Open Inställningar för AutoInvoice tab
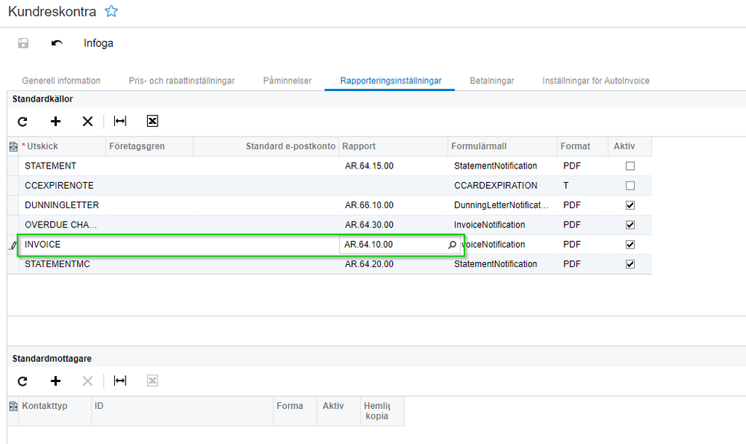 click(x=596, y=81)
